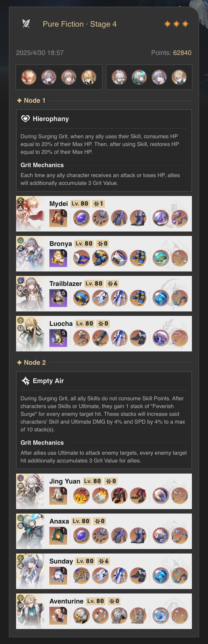Click Trailblazer's planar sphere relic icon
This screenshot has width=208, height=644.
161,298
